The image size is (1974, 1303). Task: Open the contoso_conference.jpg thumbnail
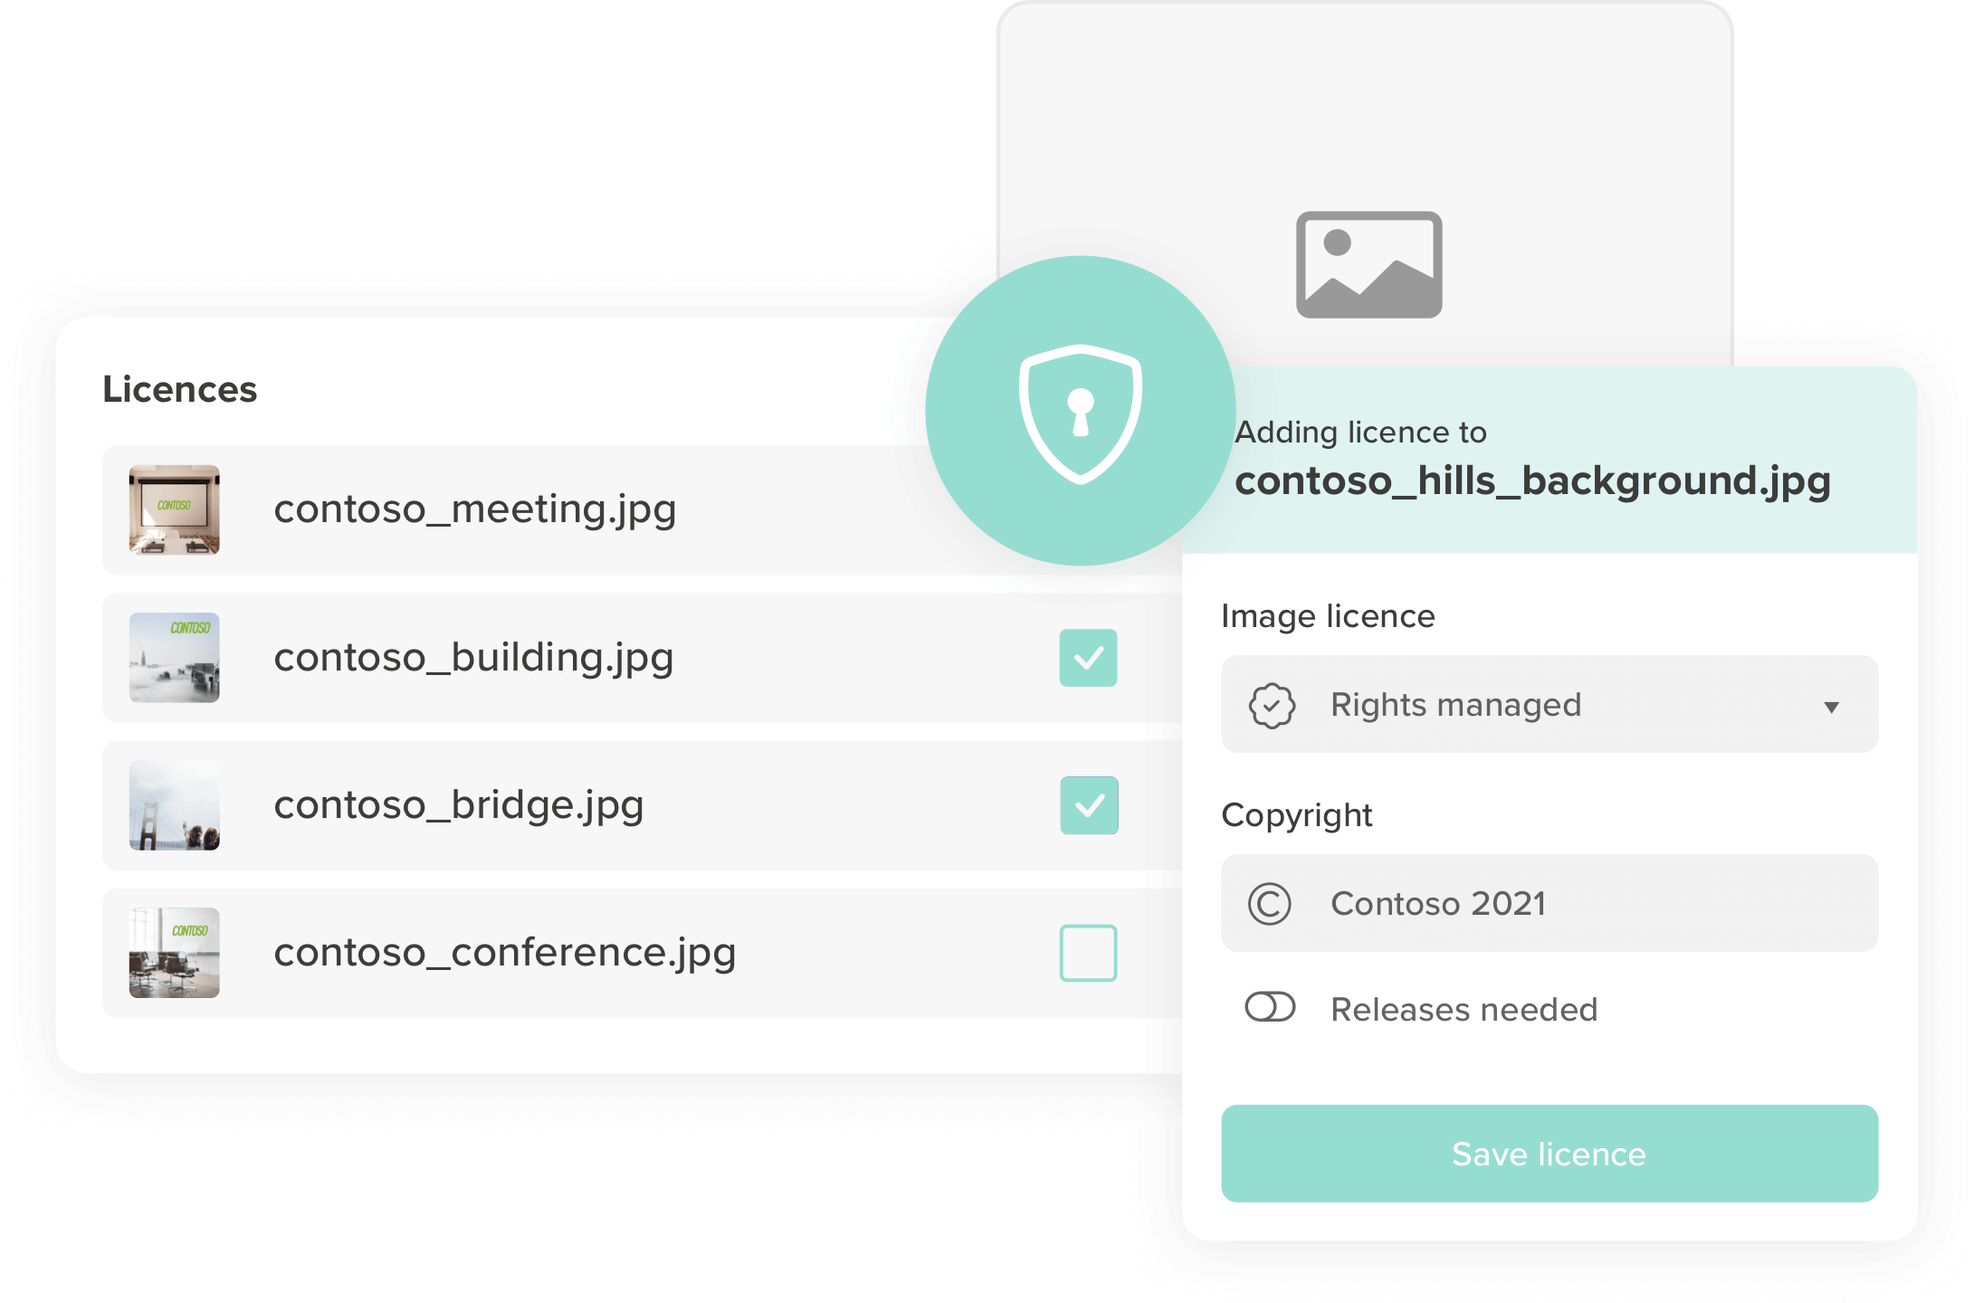[175, 953]
